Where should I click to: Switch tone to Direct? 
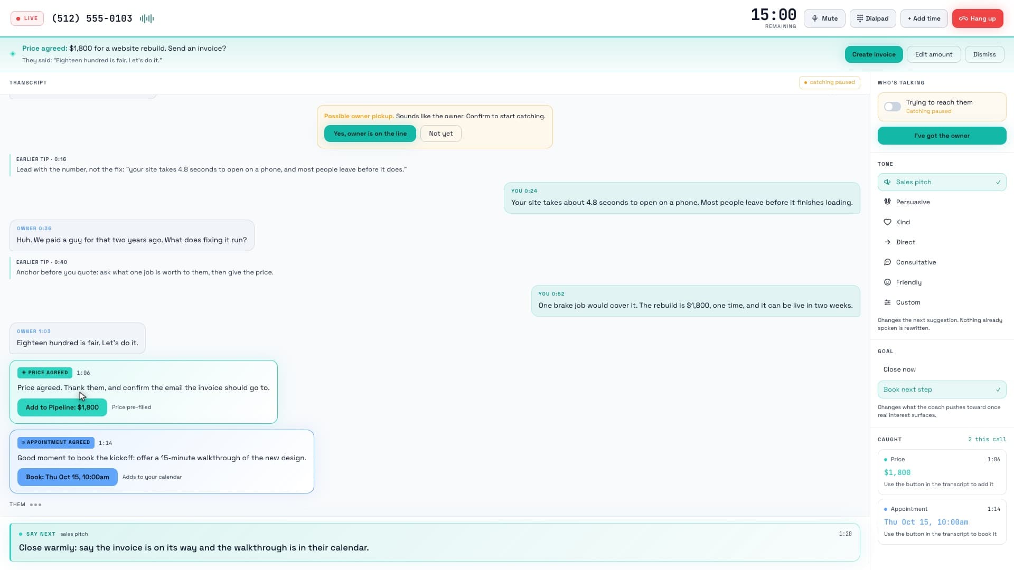coord(942,242)
